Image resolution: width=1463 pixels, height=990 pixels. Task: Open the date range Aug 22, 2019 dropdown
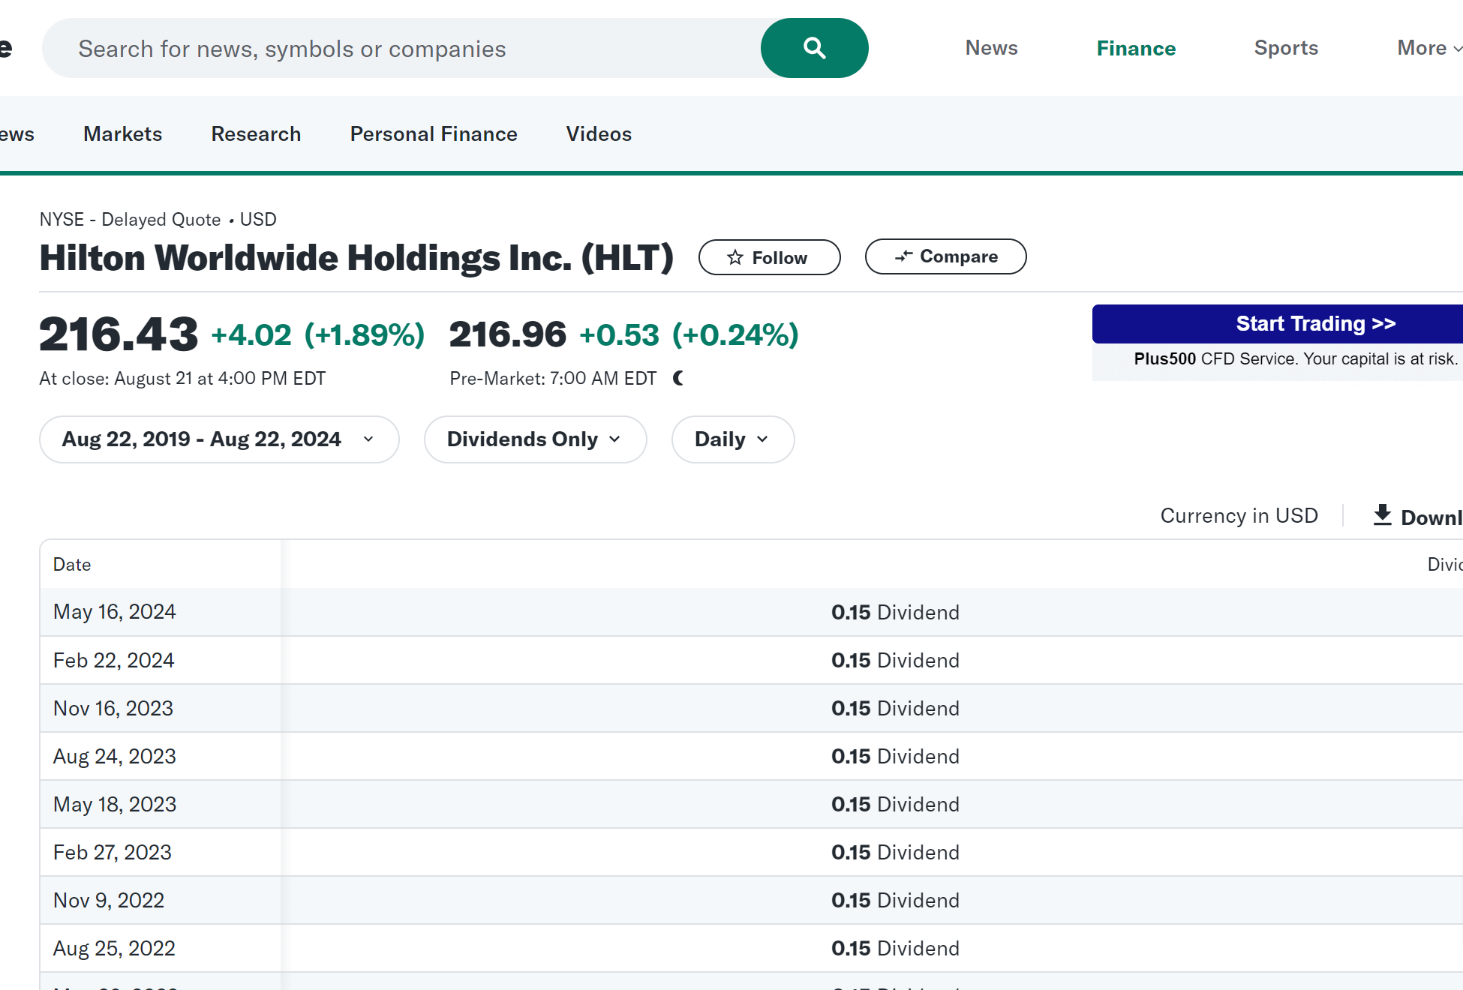[x=219, y=439]
